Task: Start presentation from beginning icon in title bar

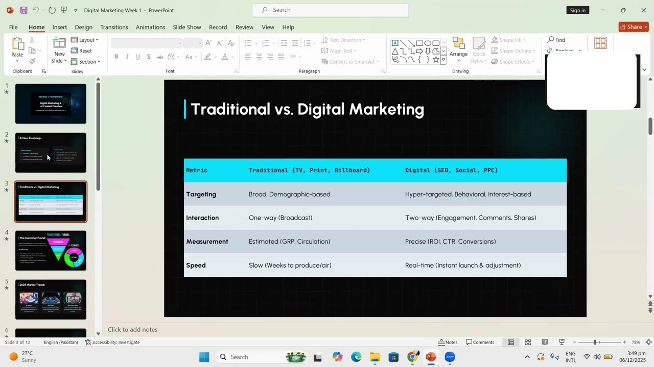Action: coord(64,10)
